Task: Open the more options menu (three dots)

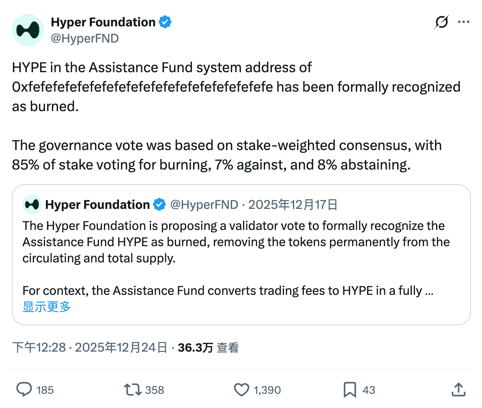Action: 464,22
